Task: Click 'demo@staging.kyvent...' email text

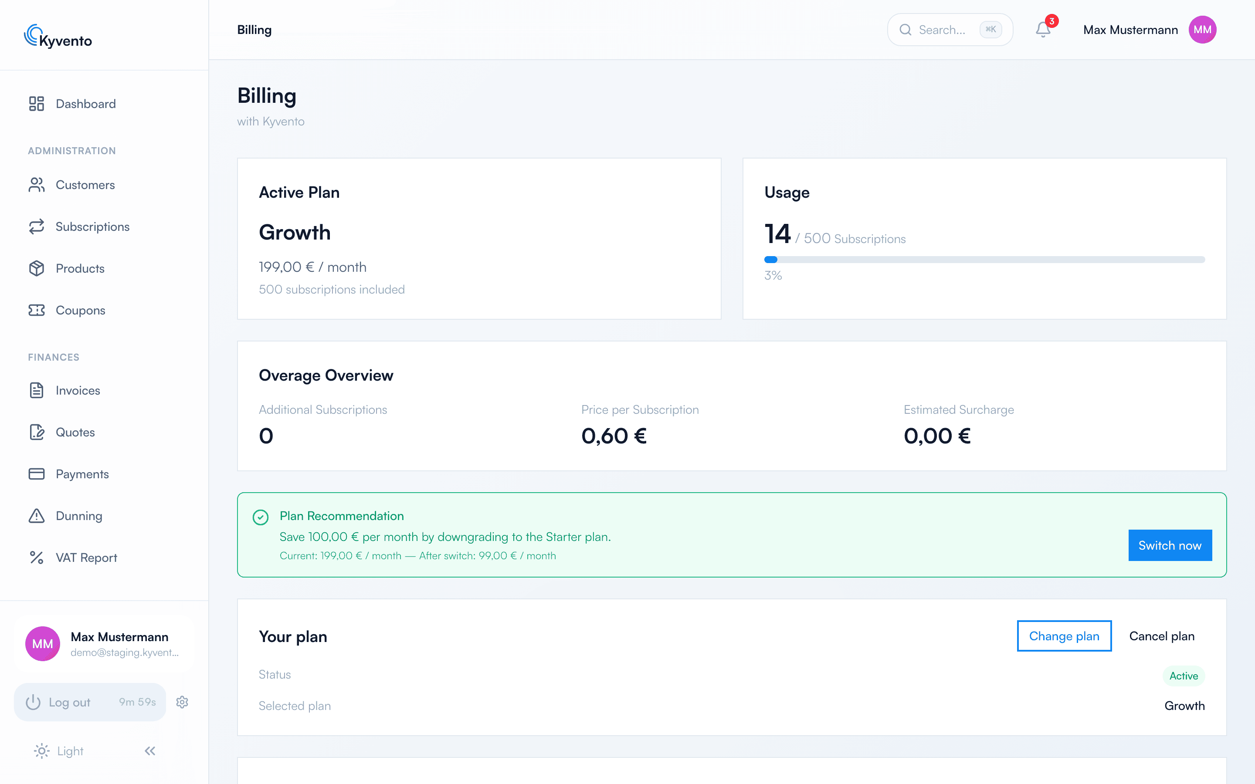Action: pyautogui.click(x=125, y=652)
